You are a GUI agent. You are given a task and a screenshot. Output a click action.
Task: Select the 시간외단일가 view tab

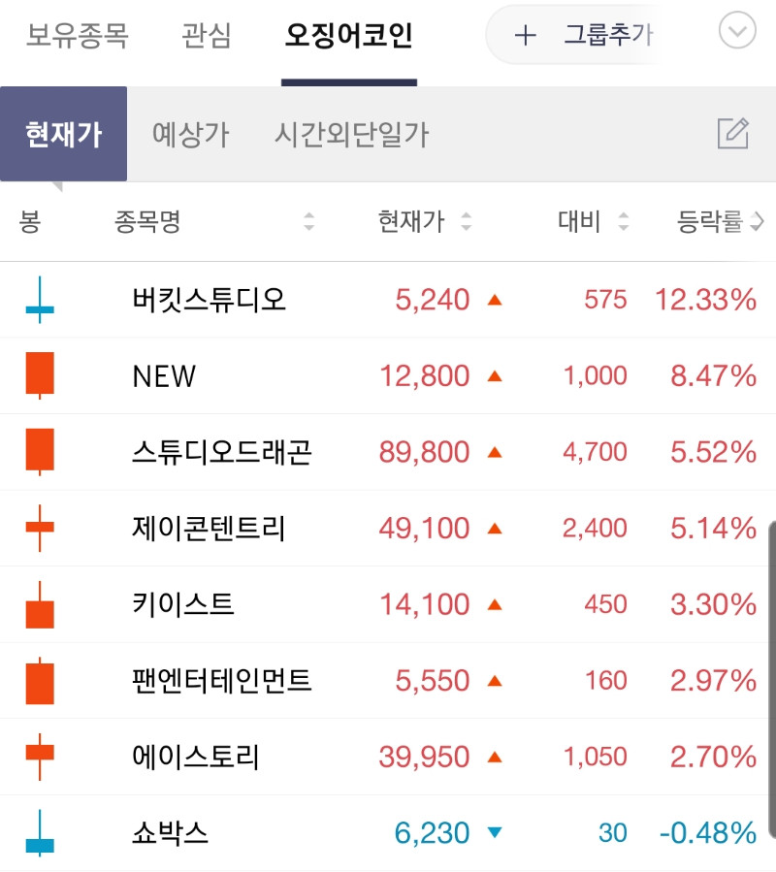point(351,134)
